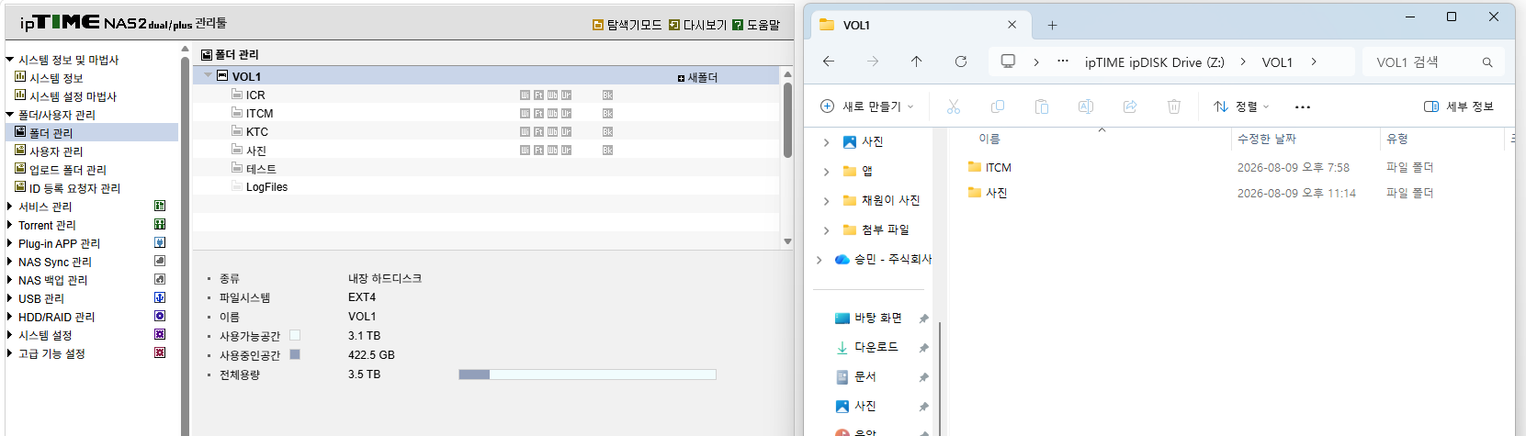Screen dimensions: 1526x436
Task: Click the Ft icon in the ICR row
Action: coord(538,95)
